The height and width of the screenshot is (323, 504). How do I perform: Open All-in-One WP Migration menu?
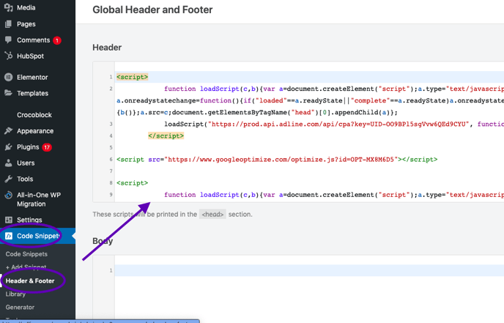click(x=37, y=199)
